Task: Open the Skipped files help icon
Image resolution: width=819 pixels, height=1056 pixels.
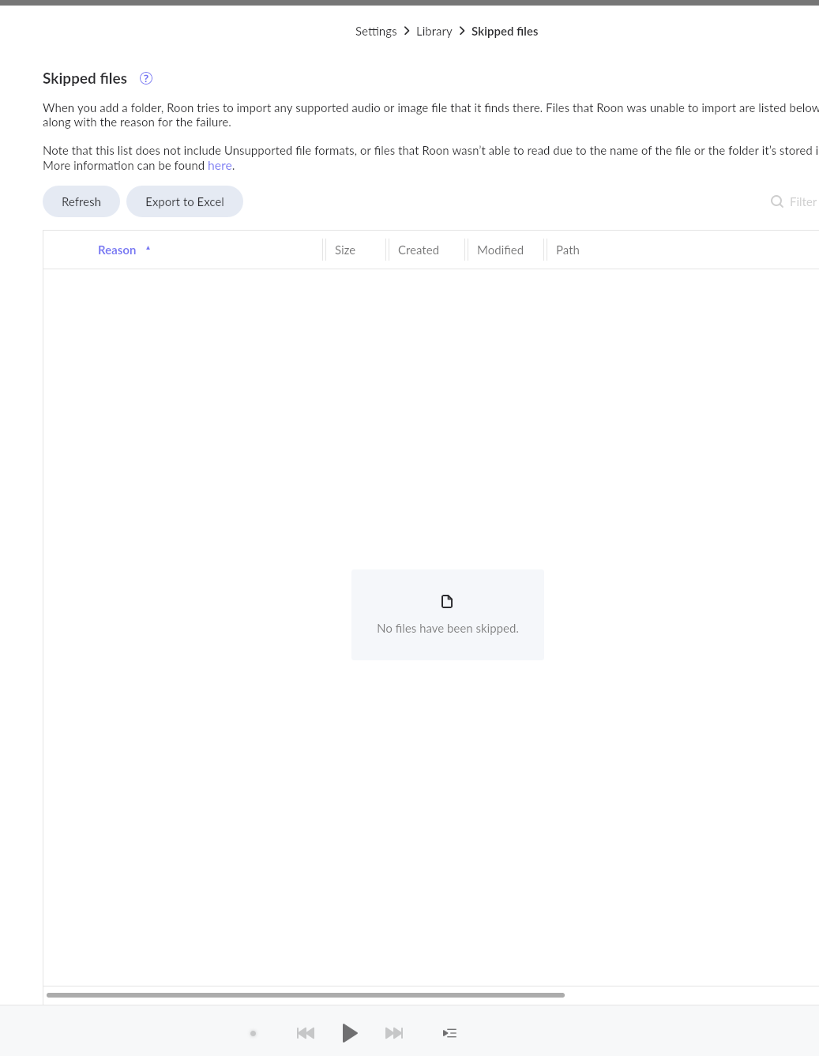Action: click(146, 78)
